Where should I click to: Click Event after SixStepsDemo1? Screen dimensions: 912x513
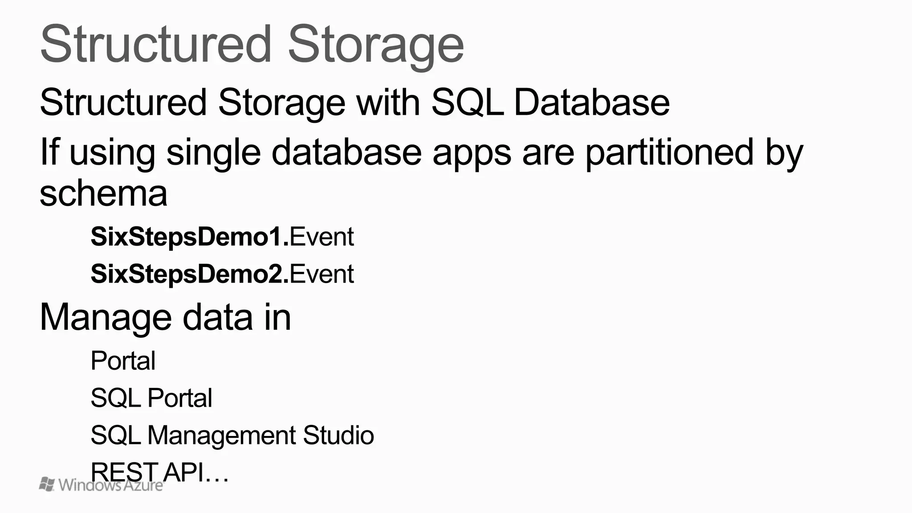322,236
